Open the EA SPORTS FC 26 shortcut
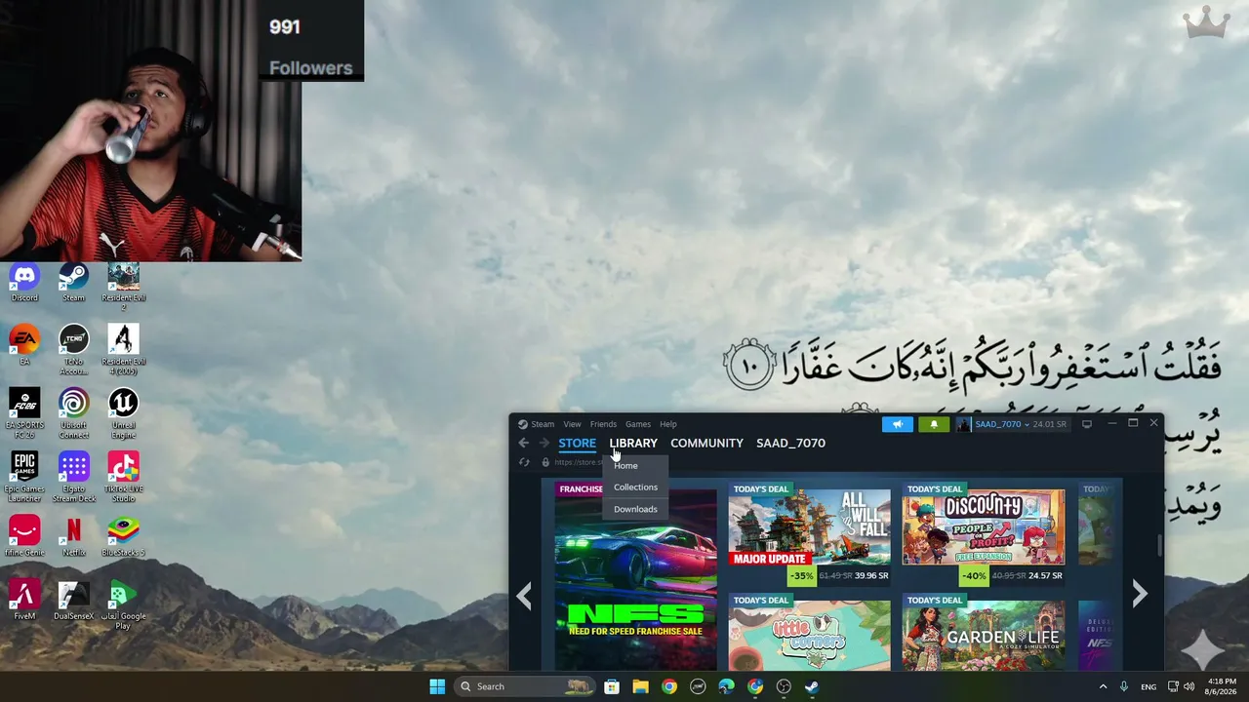This screenshot has height=702, width=1249. click(24, 409)
